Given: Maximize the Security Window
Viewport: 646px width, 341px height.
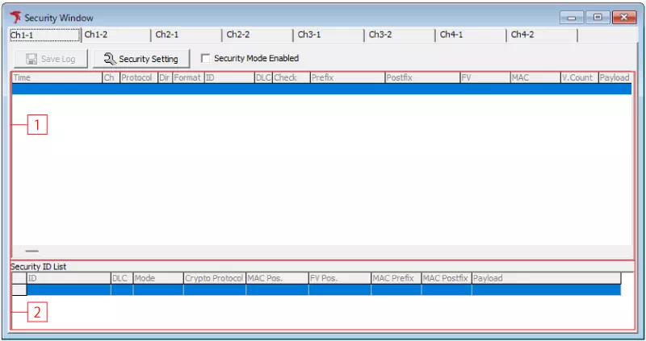Looking at the screenshot, I should coord(598,18).
